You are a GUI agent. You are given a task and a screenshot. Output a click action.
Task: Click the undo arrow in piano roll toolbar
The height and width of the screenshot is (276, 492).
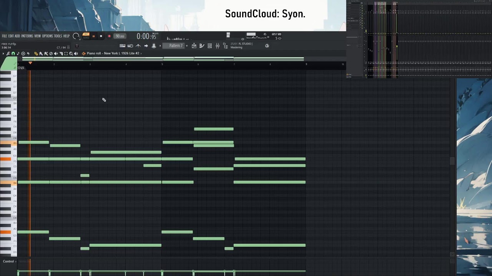click(x=28, y=53)
